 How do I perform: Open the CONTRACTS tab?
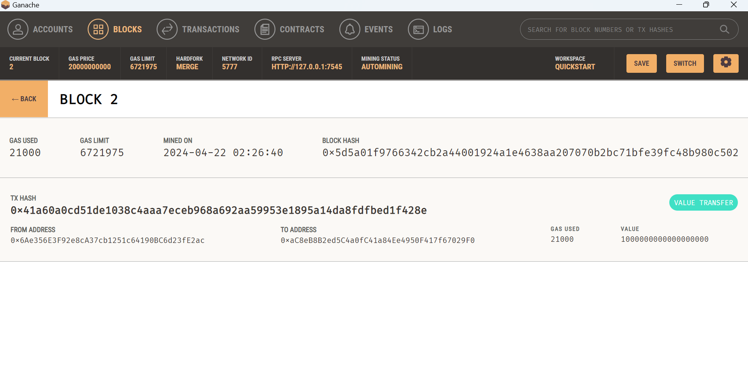(302, 29)
